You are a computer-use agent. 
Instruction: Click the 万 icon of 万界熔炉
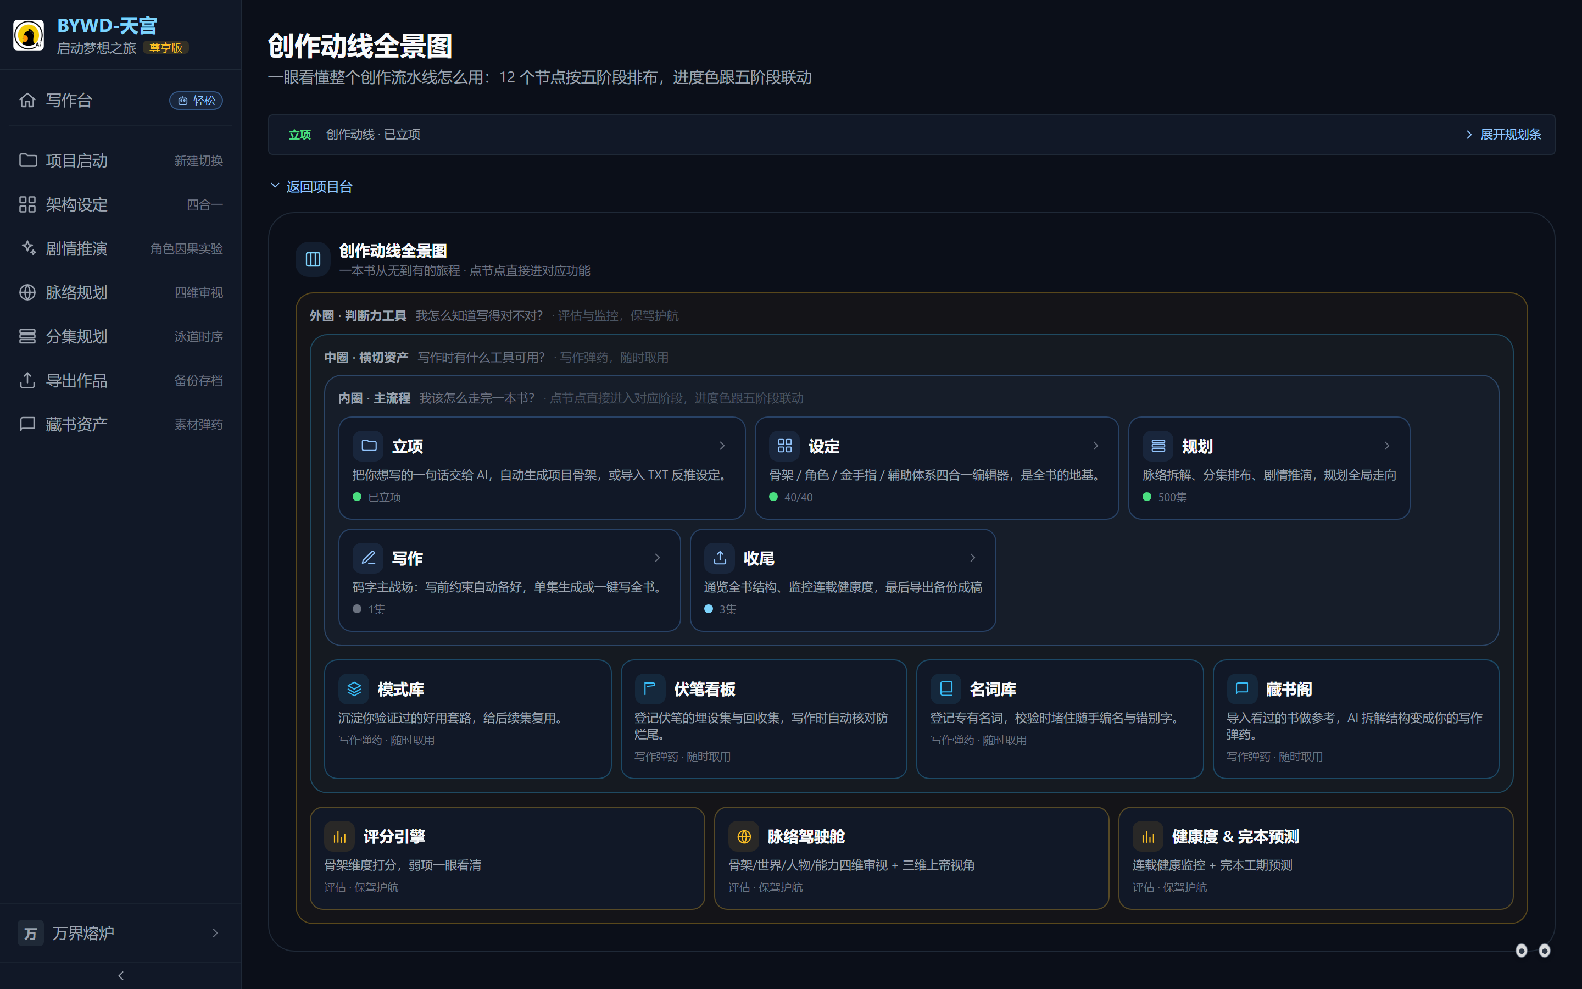30,934
